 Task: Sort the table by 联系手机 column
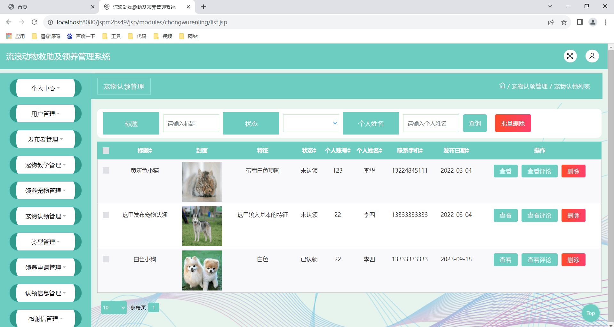(410, 151)
